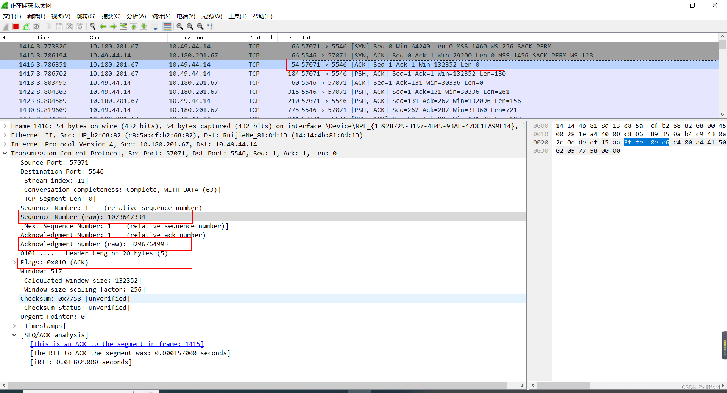727x393 pixels.
Task: Collapse the [SEQ/ACK analysis] node
Action: point(14,335)
